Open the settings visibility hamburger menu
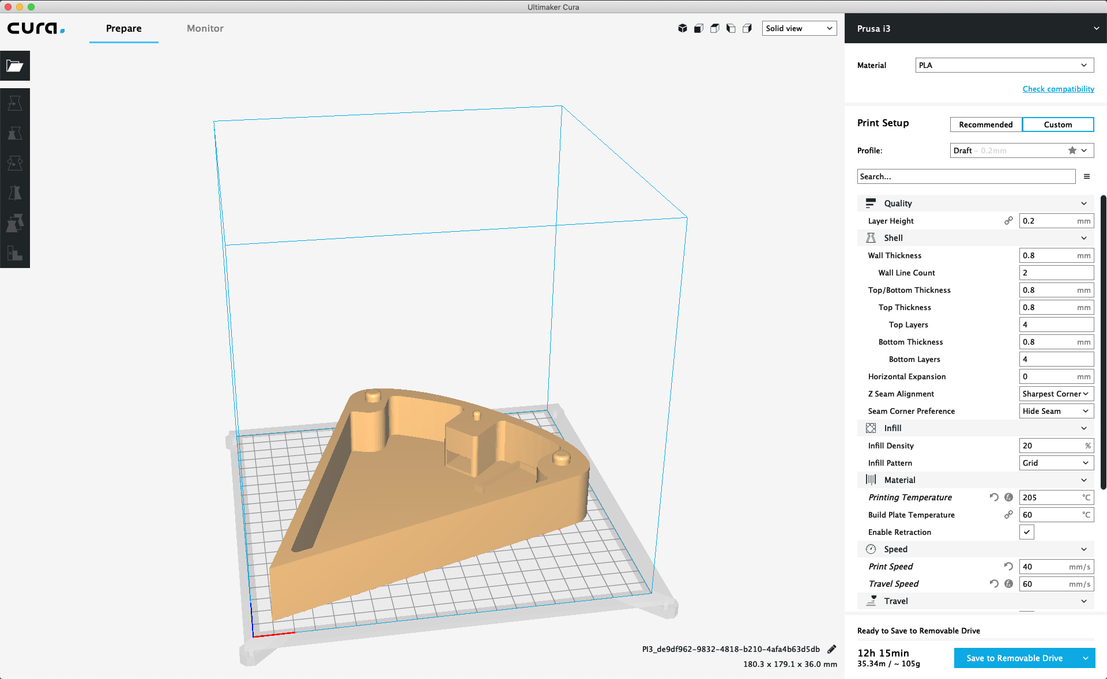 [1087, 176]
